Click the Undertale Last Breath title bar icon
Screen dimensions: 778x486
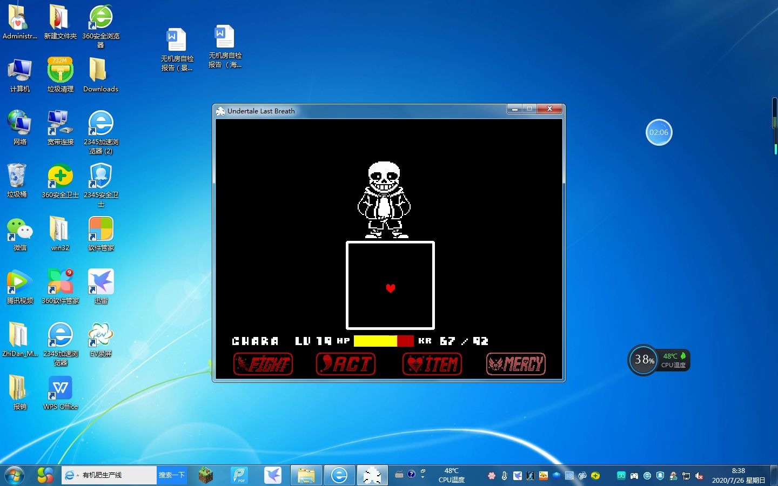pos(220,111)
